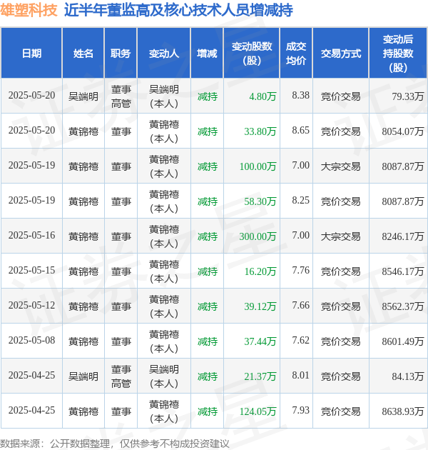The image size is (428, 450).
Task: Select the 职务 column header
Action: click(x=121, y=54)
